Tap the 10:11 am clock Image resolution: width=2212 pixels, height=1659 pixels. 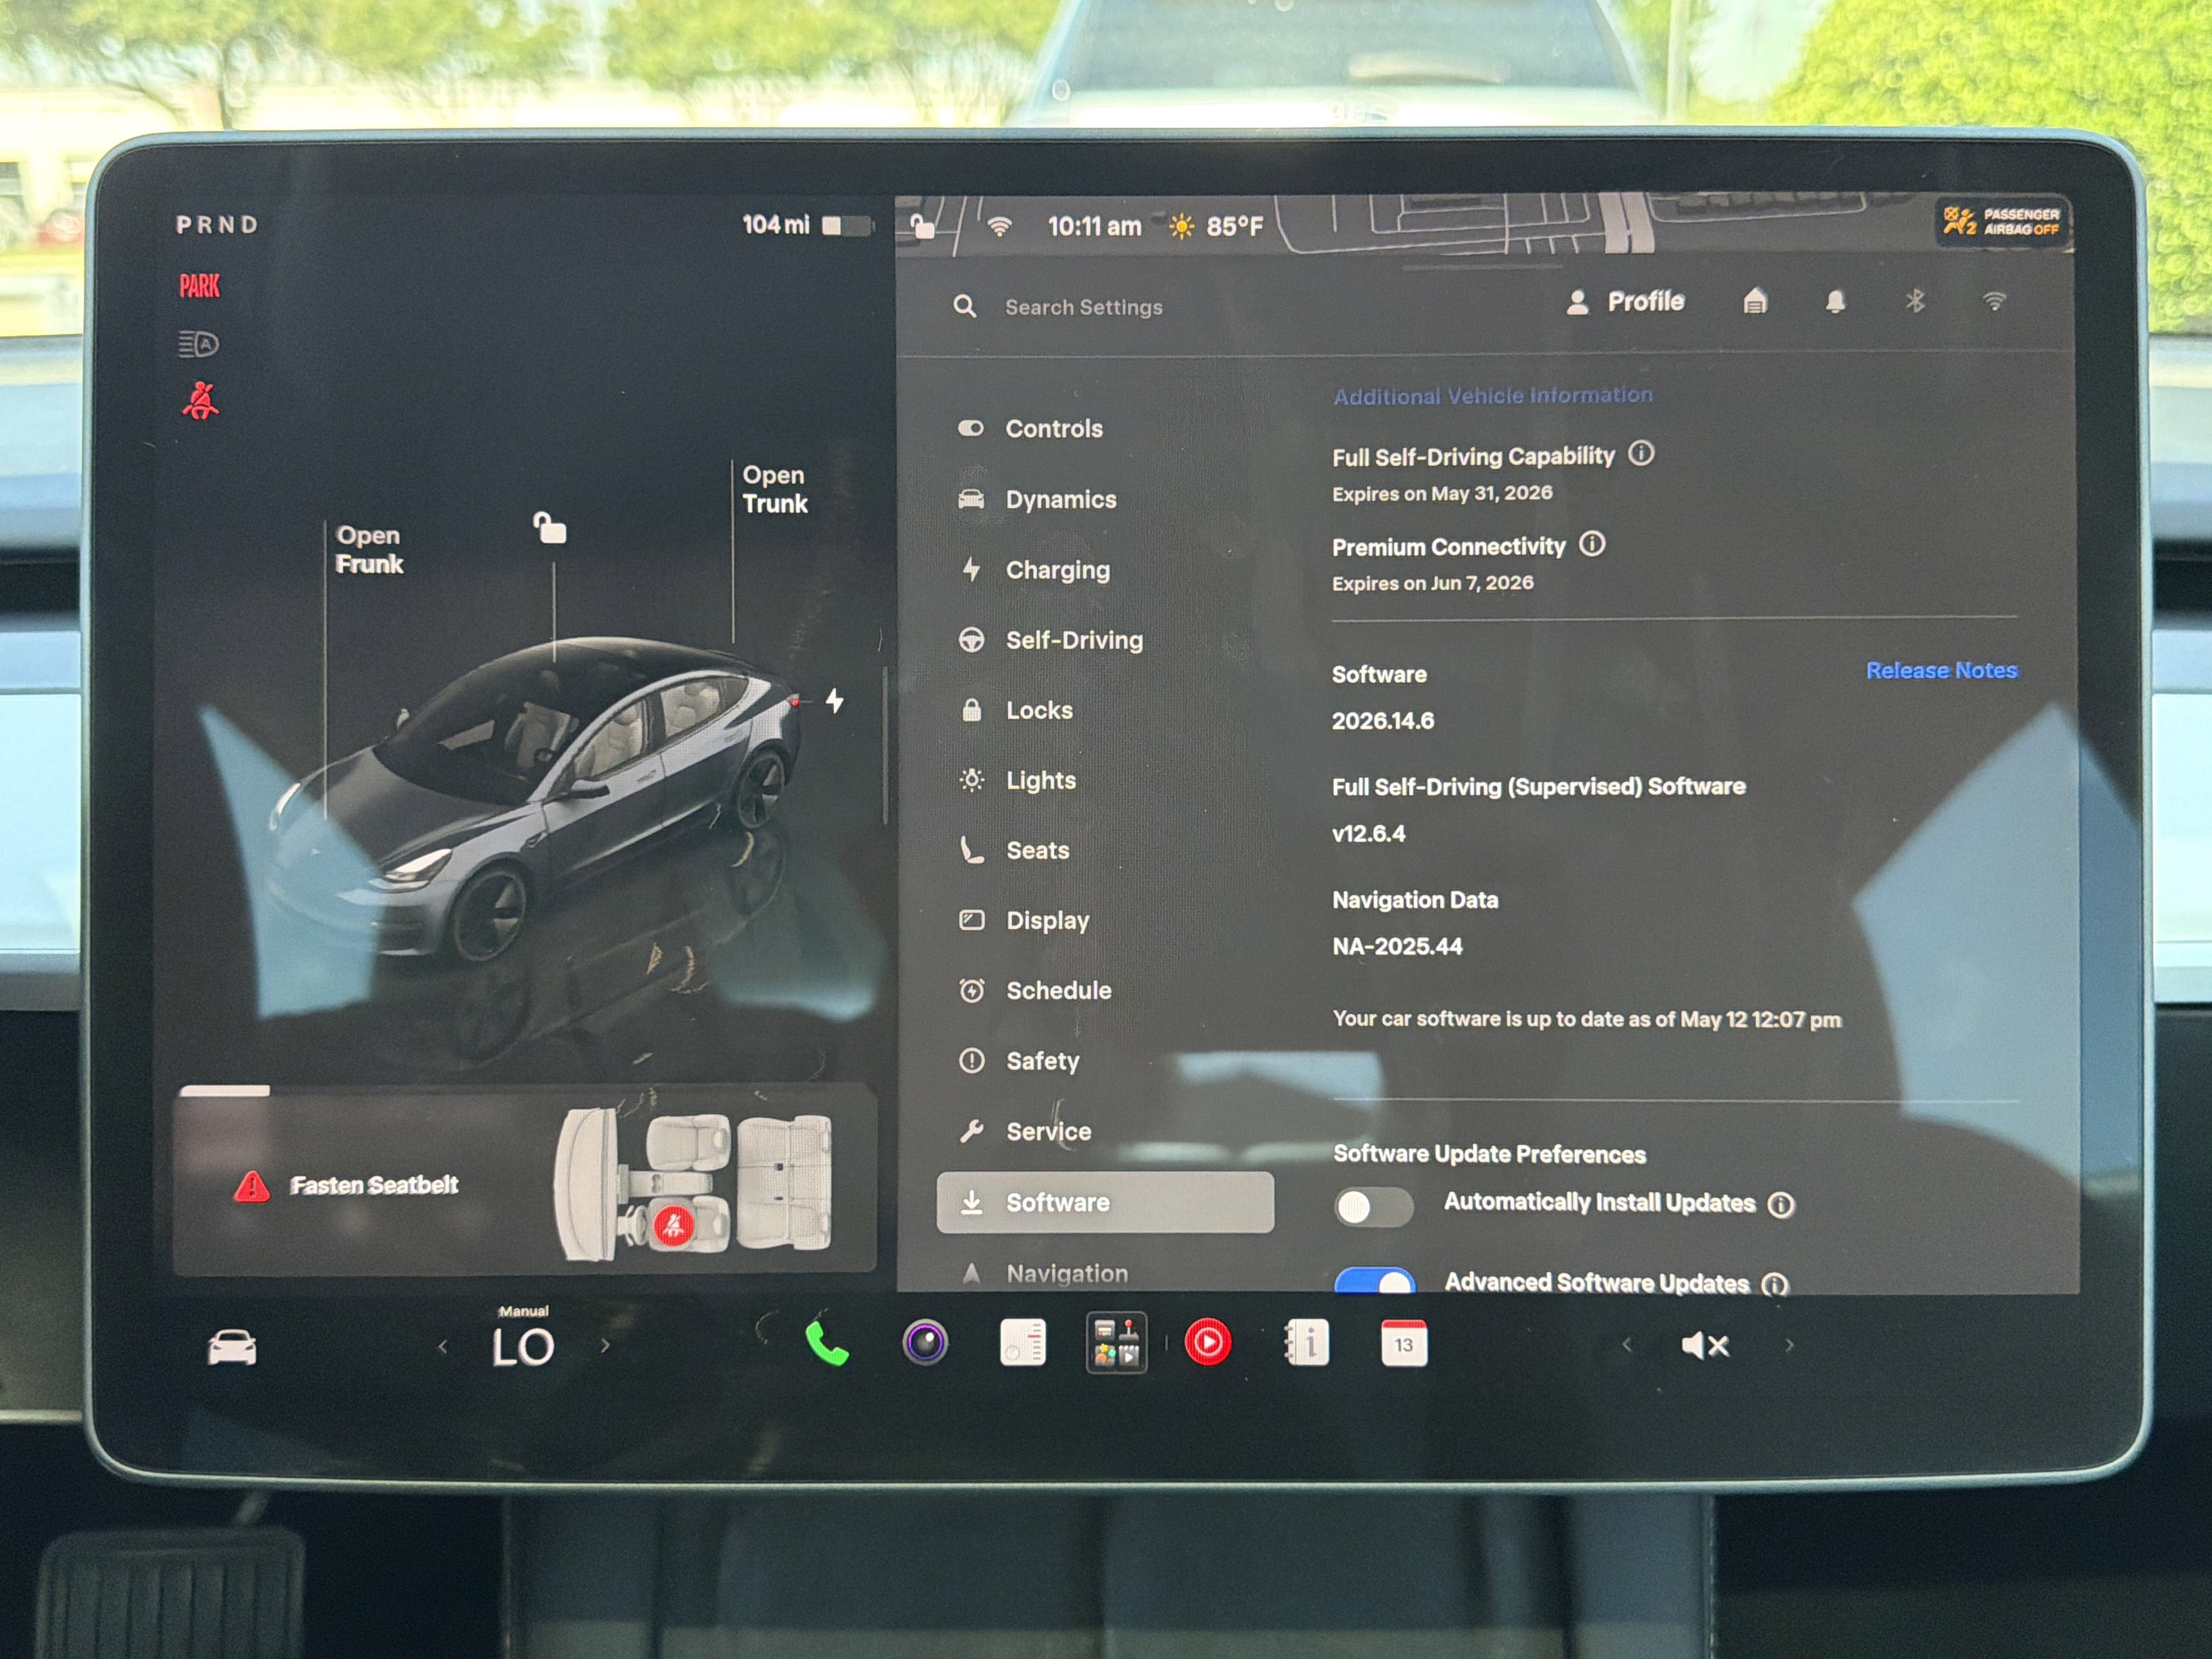[x=1094, y=227]
